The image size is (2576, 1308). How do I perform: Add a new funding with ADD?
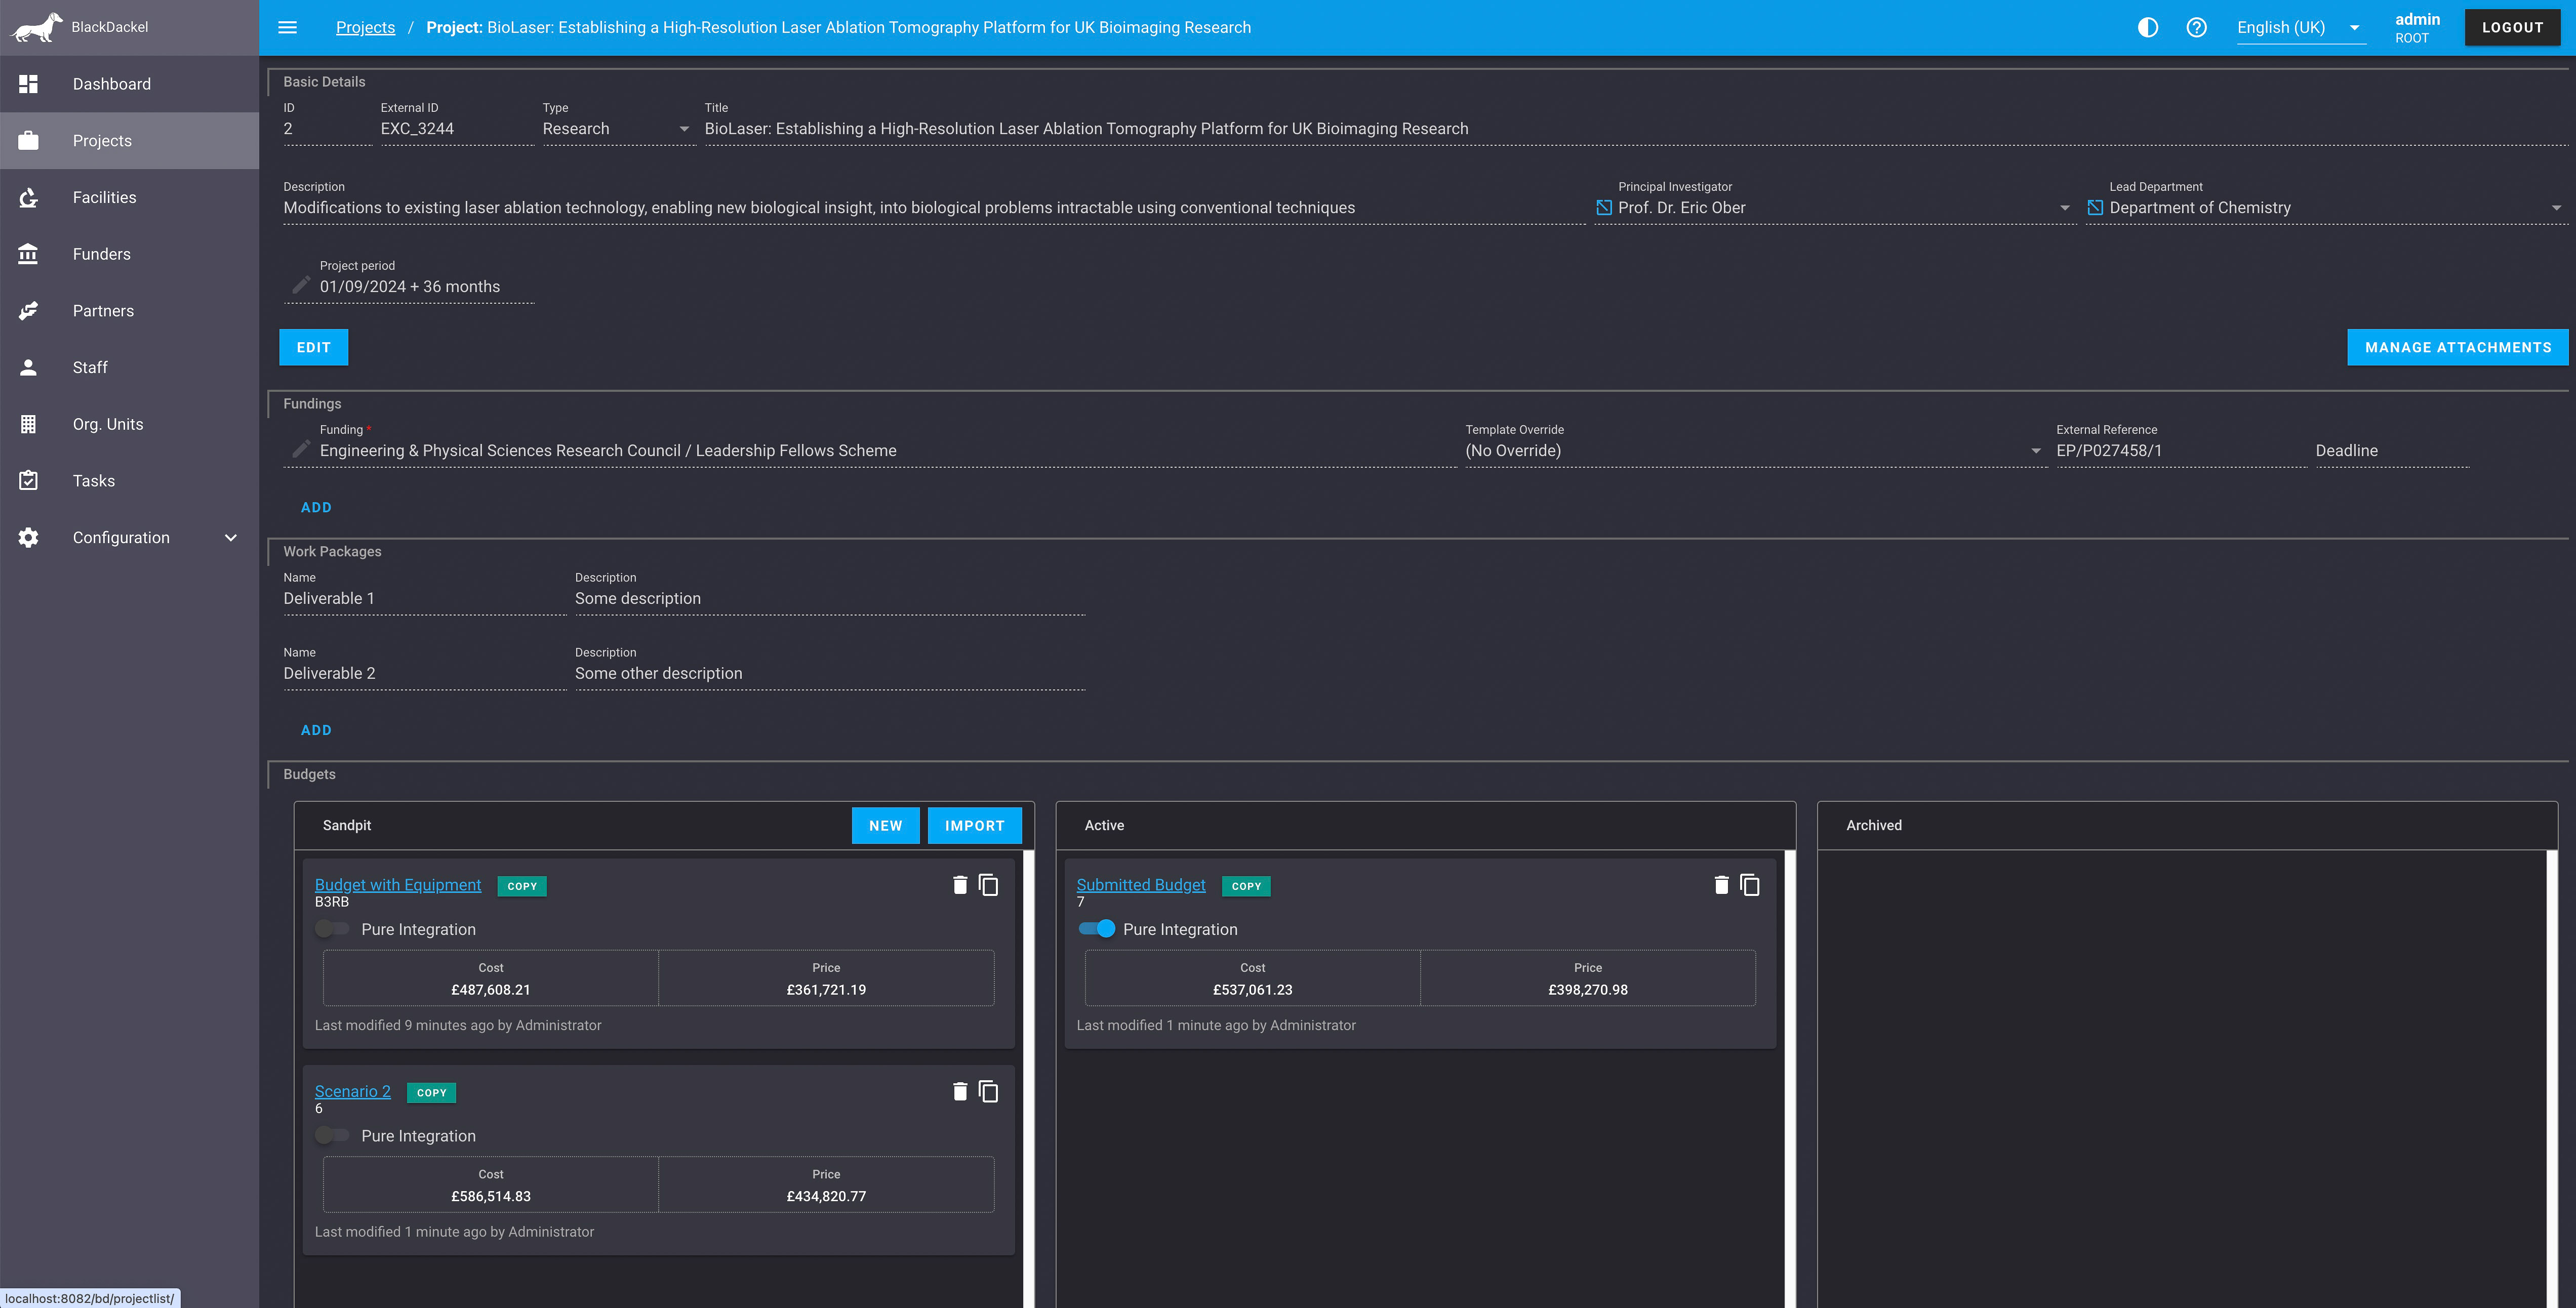coord(316,507)
